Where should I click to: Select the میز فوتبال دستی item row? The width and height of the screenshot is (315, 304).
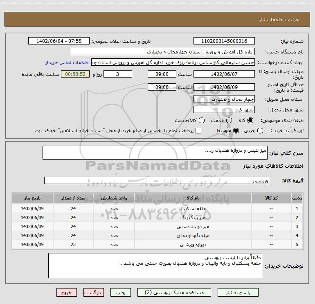[157, 226]
